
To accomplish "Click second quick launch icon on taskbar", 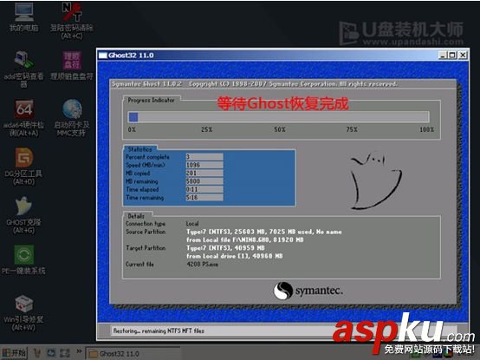I will click(x=51, y=353).
